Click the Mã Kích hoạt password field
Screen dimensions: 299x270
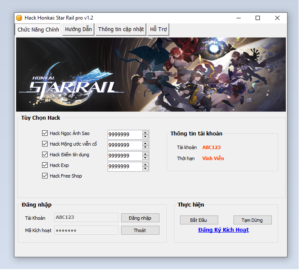coord(86,230)
